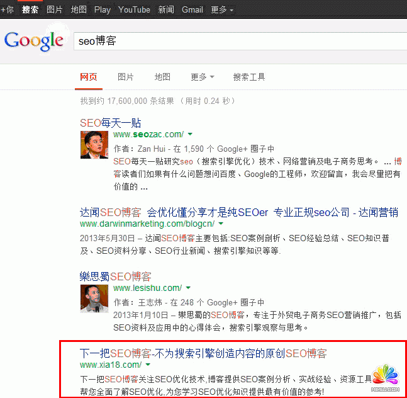The height and width of the screenshot is (398, 407).
Task: Expand the arrow beside darwinmarketing.com URL
Action: click(221, 224)
